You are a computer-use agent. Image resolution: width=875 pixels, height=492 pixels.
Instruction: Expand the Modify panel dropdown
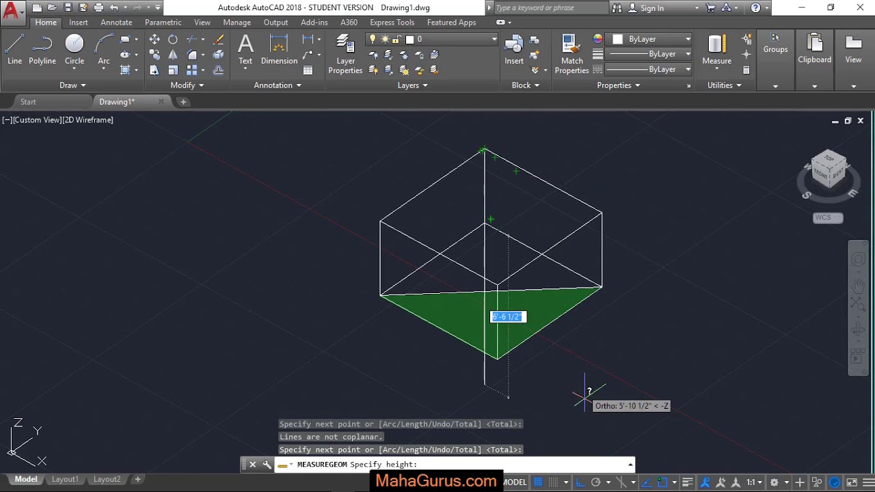pyautogui.click(x=187, y=85)
